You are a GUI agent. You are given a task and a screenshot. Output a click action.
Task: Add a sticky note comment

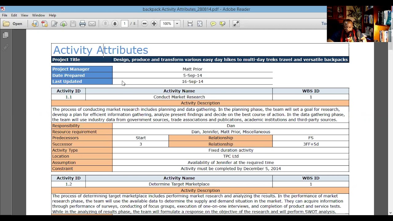(213, 24)
